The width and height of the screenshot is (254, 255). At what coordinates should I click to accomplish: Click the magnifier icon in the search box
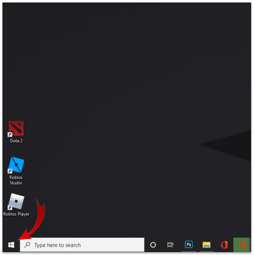27,245
